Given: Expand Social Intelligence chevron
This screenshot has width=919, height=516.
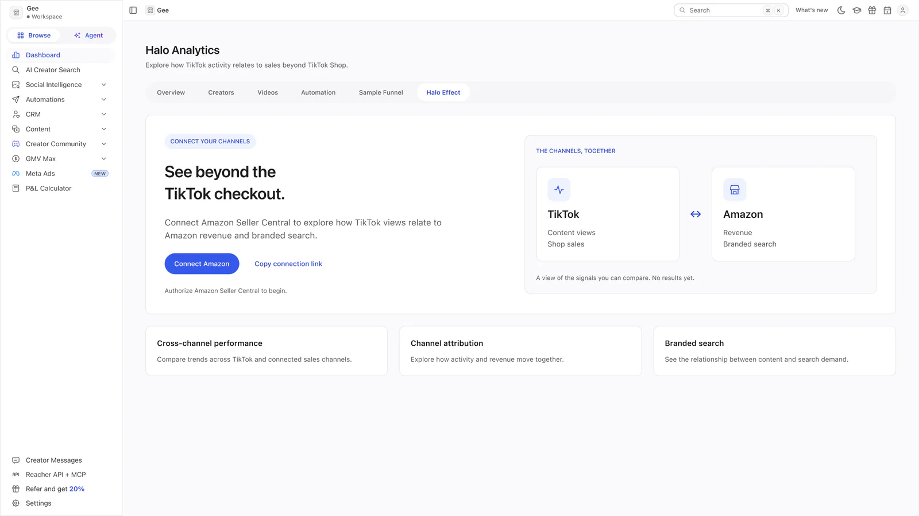Looking at the screenshot, I should click(x=104, y=85).
